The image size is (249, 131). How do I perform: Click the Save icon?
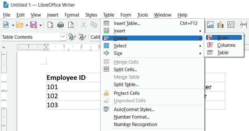(x=33, y=25)
